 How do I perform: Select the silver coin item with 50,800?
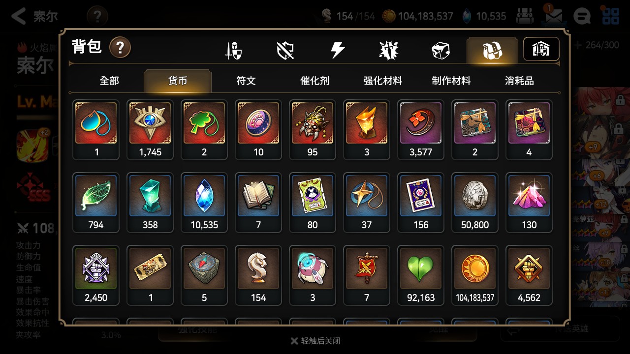pyautogui.click(x=475, y=203)
